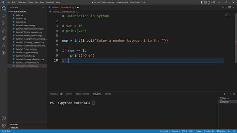Open the Run menu

pos(42,3)
